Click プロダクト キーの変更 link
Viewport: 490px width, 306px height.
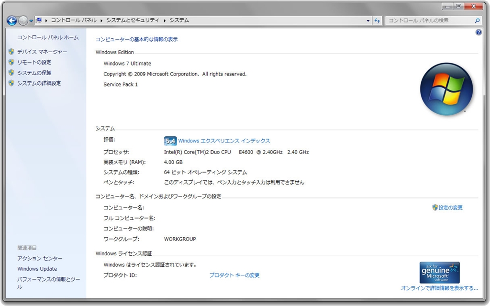[234, 275]
